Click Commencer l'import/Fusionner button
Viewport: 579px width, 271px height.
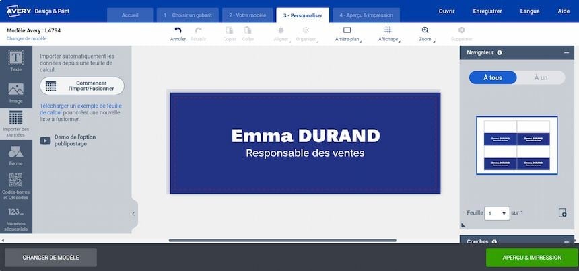[x=82, y=86]
